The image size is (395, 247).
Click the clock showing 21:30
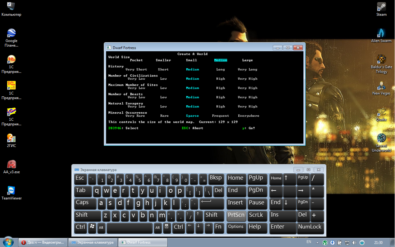[378, 243]
